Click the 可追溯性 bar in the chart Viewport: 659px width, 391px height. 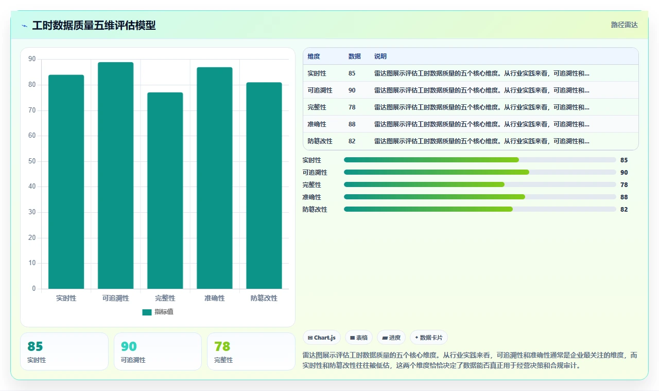point(116,175)
